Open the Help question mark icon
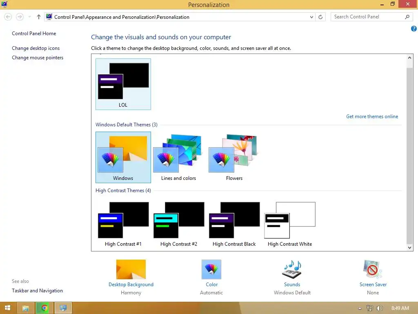The image size is (418, 314). tap(414, 29)
